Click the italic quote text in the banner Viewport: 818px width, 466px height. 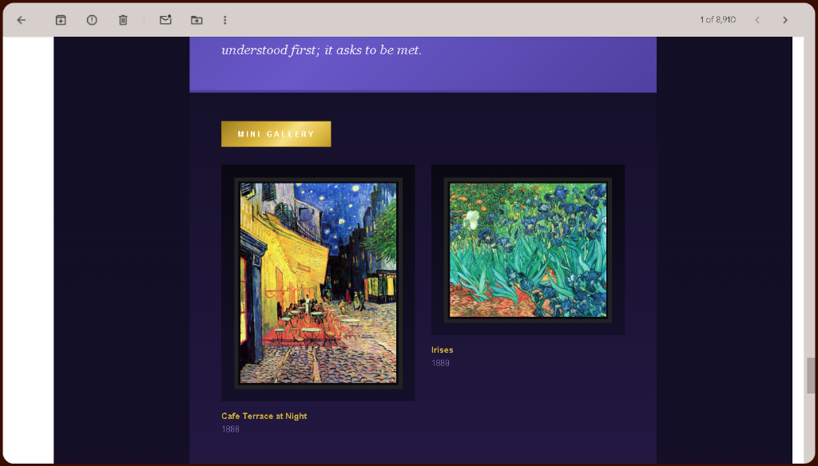(x=320, y=49)
